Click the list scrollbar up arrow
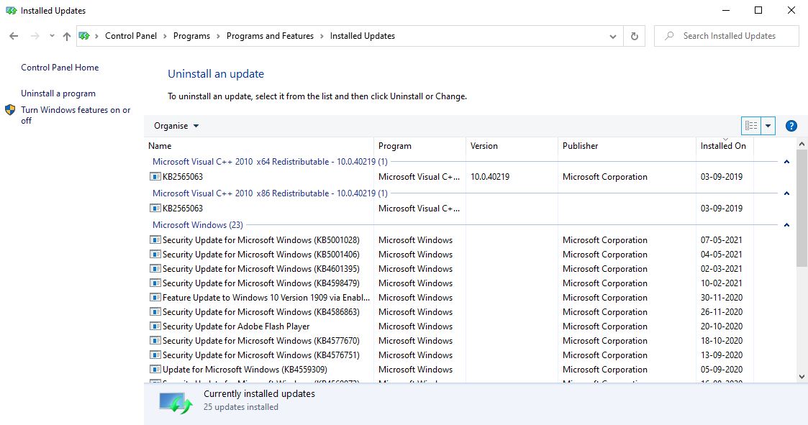The image size is (808, 425). pos(802,144)
